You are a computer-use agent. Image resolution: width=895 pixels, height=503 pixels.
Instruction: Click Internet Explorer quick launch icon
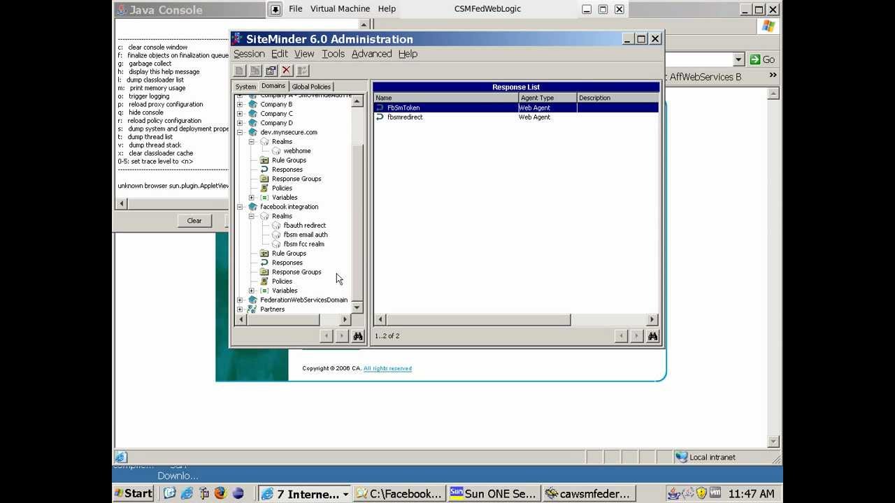187,493
